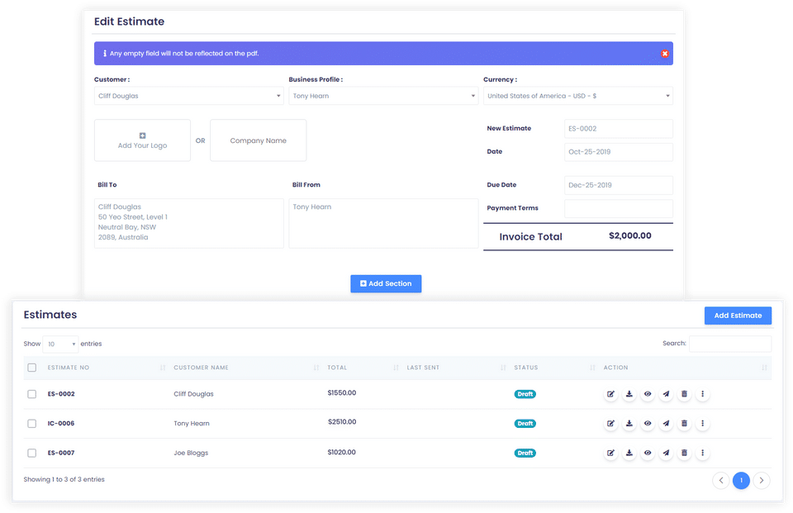The width and height of the screenshot is (793, 513).
Task: Open more options for ES-0002
Action: click(x=702, y=394)
